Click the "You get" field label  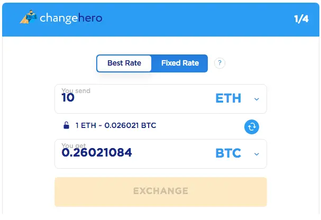[74, 145]
